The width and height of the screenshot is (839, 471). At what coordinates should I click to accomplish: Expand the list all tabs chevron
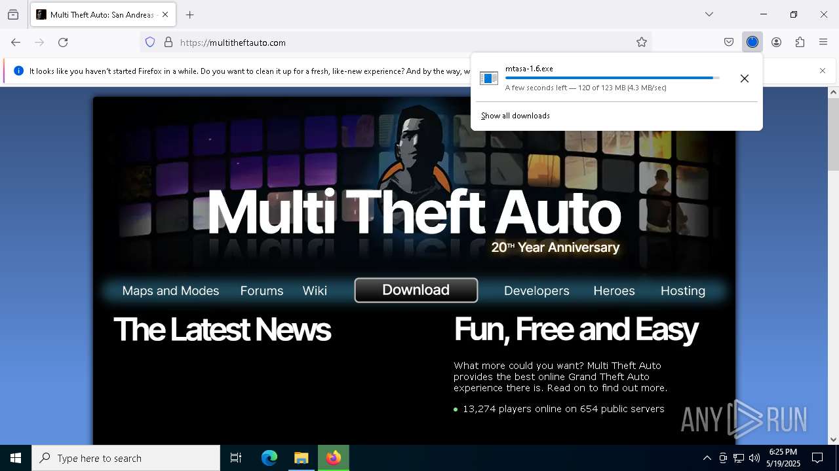[709, 14]
